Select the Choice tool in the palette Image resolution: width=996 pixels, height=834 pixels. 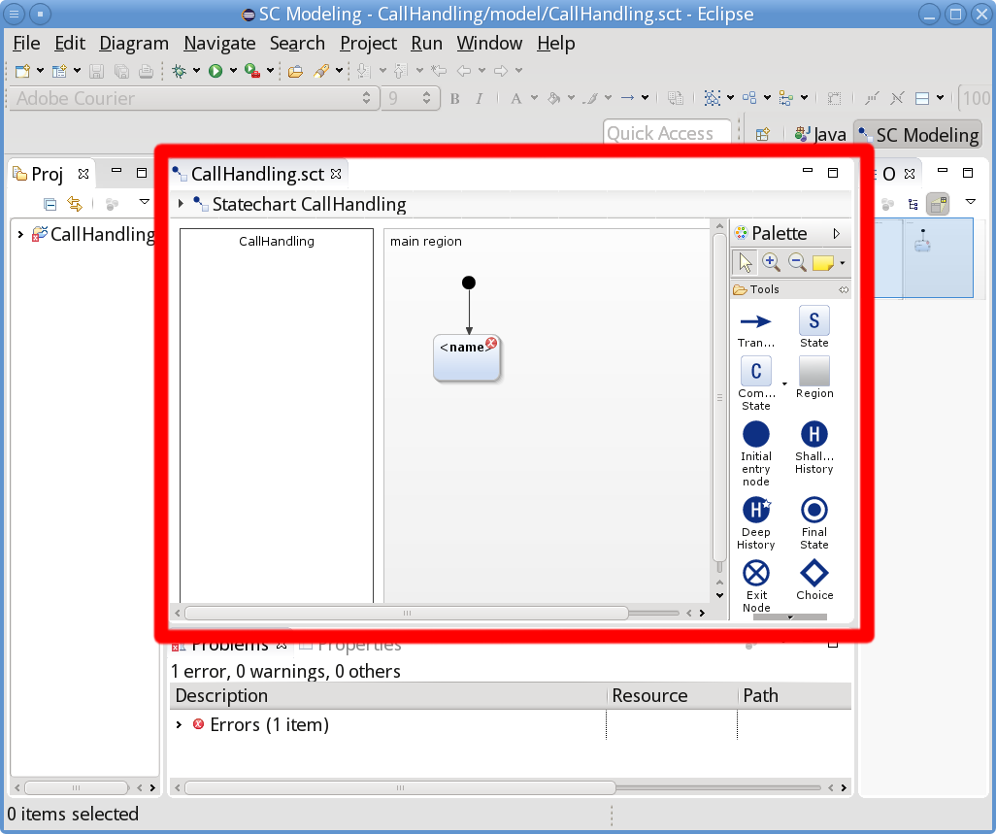pyautogui.click(x=814, y=580)
